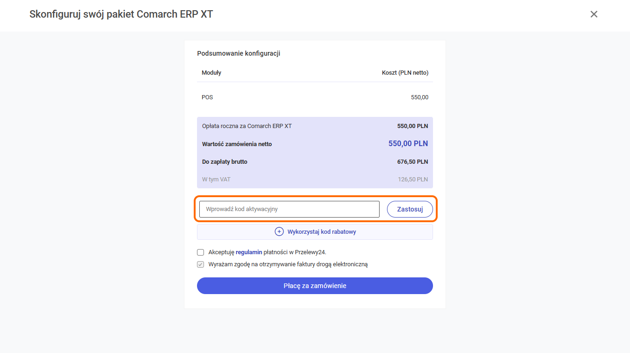Viewport: 630px width, 353px height.
Task: Toggle the electronic invoice consent checkbox
Action: pyautogui.click(x=201, y=264)
